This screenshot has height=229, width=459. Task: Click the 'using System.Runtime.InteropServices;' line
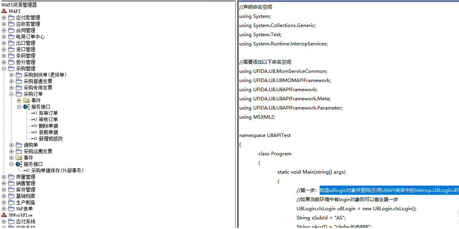(x=283, y=44)
